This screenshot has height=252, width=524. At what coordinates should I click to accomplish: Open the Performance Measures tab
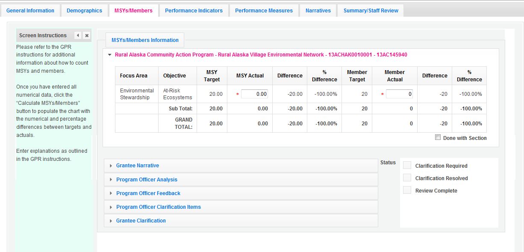264,11
